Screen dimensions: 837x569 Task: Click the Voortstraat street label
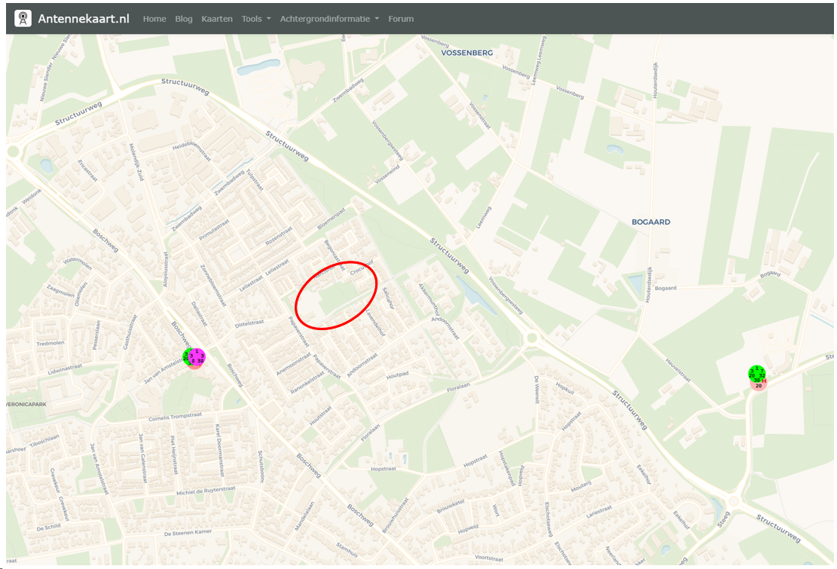489,558
